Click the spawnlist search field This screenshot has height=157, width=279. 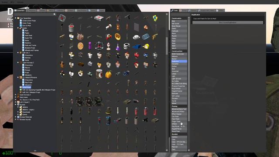coord(35,14)
